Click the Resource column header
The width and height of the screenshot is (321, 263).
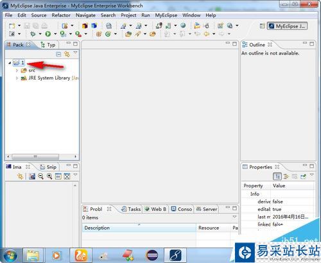pyautogui.click(x=213, y=228)
